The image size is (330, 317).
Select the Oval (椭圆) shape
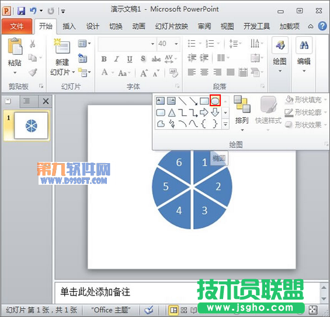215,101
